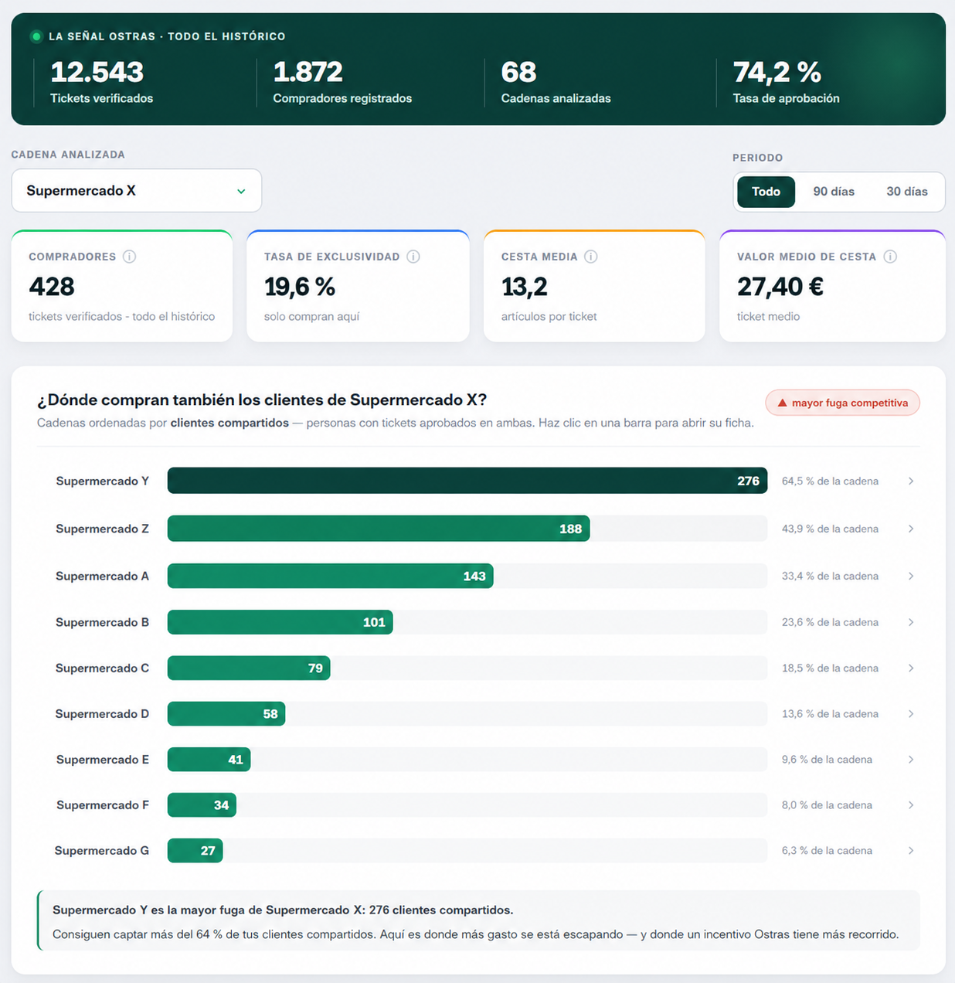Viewport: 955px width, 983px height.
Task: Open the Supermercado X chain dropdown
Action: (137, 191)
